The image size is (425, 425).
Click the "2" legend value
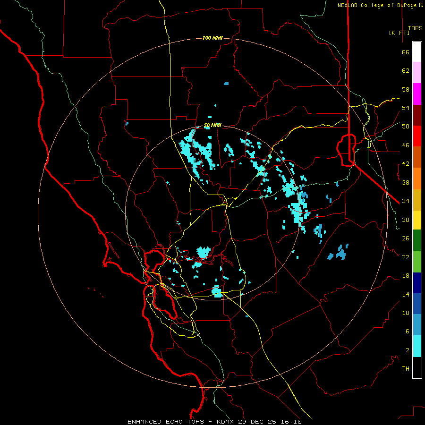pos(408,350)
